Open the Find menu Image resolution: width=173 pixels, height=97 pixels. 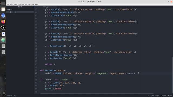[26, 5]
